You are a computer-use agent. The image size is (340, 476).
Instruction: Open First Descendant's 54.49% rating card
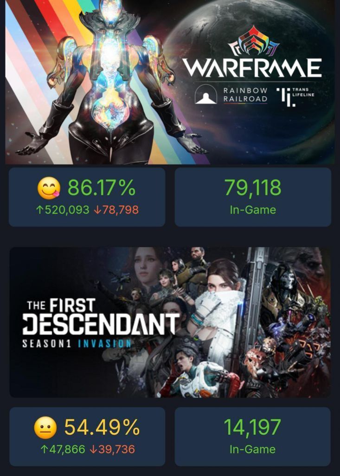coord(87,436)
